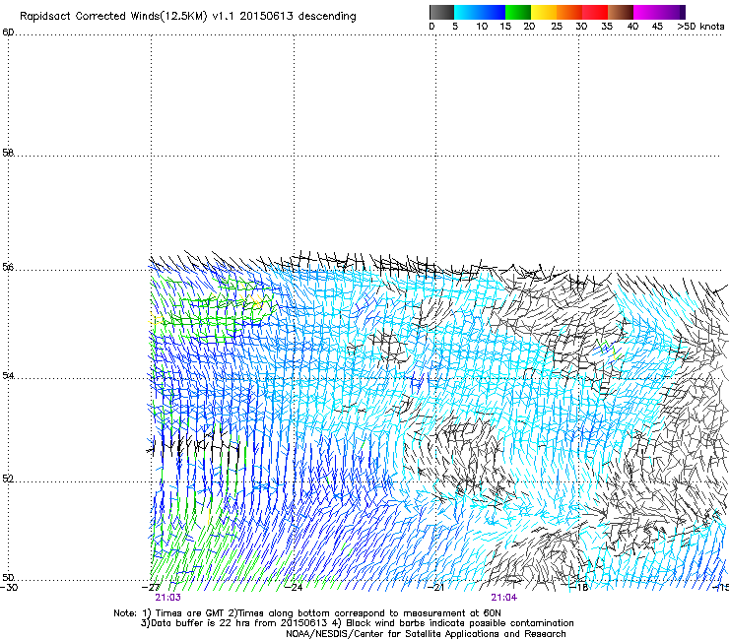The image size is (729, 640).
Task: Click the legend value 35
Action: (607, 27)
